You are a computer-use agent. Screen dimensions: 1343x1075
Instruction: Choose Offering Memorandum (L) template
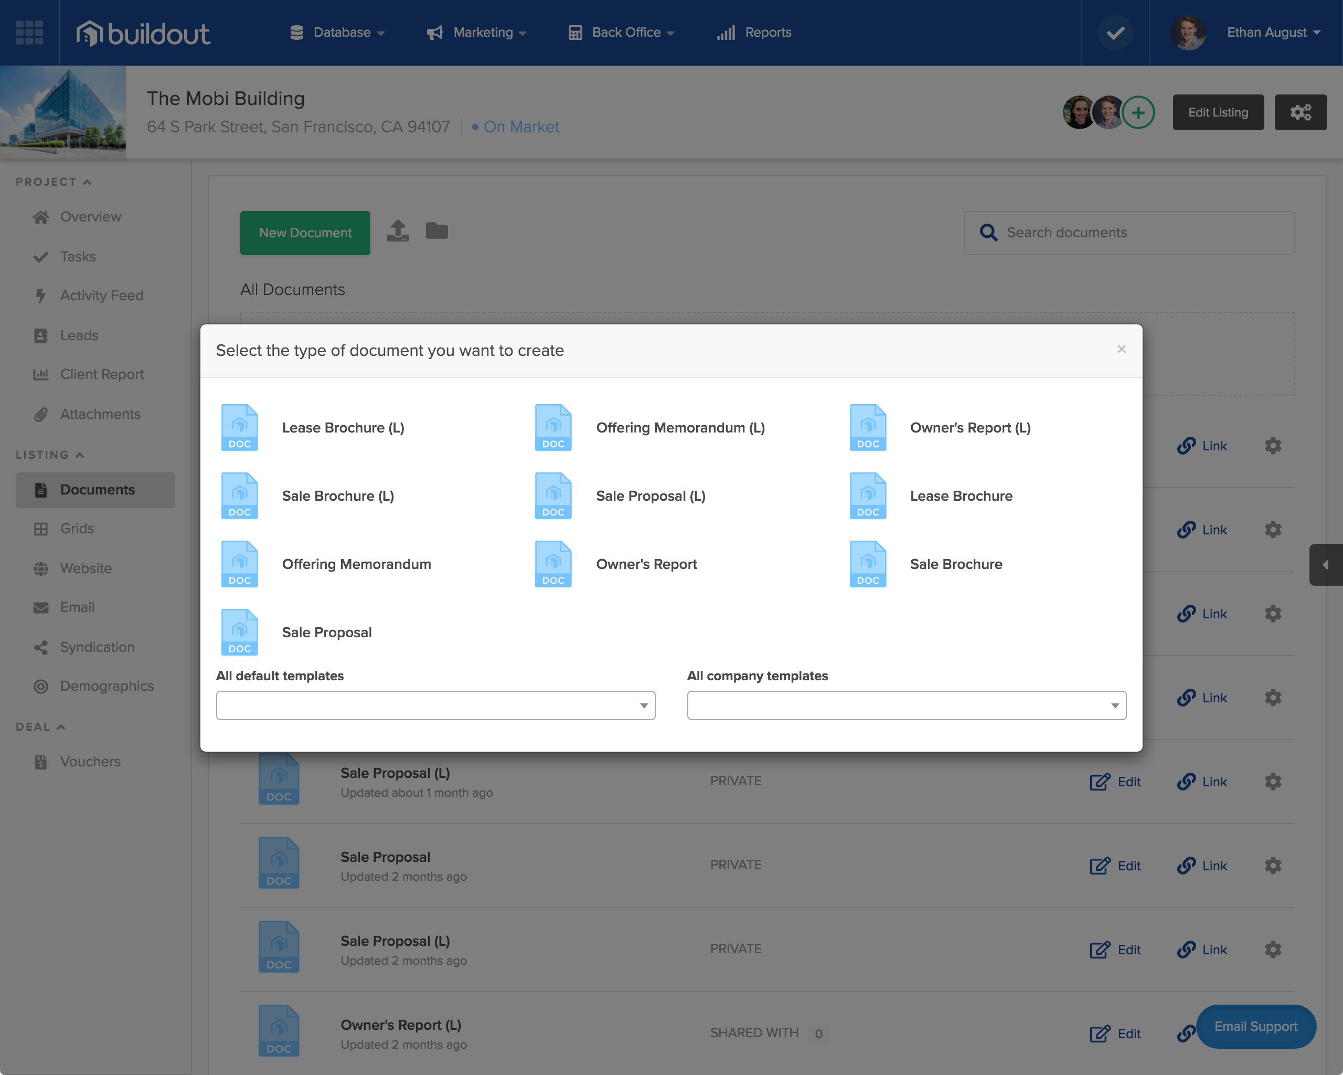click(x=649, y=427)
